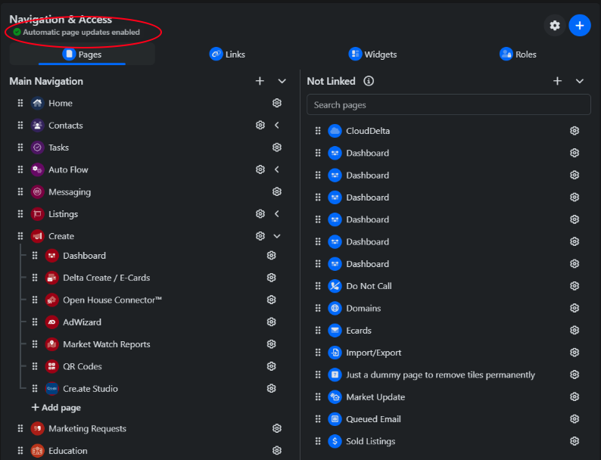Open settings gear in the header
Screen dimensions: 601x460
pyautogui.click(x=555, y=25)
